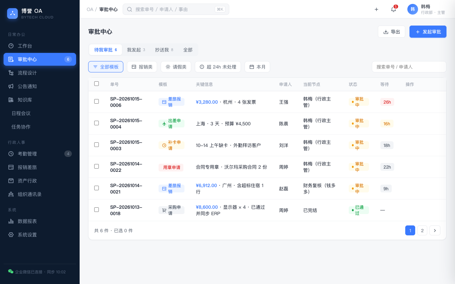Open 考勤管理 in sidebar

(x=40, y=154)
